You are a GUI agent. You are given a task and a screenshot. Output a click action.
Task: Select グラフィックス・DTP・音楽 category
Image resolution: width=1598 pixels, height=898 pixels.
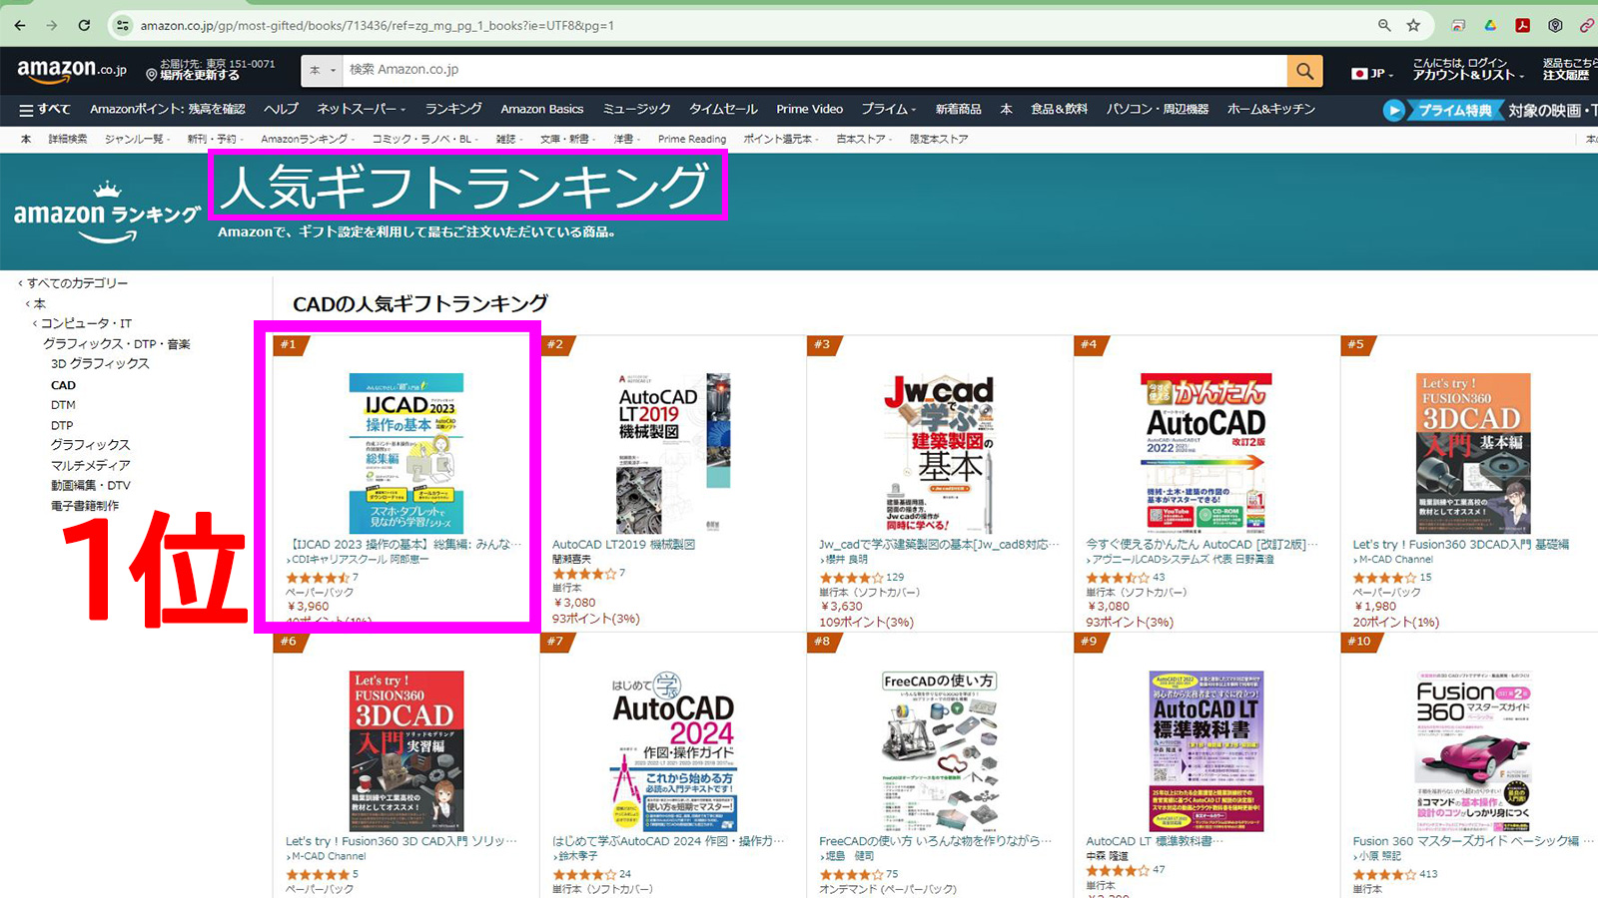[116, 344]
